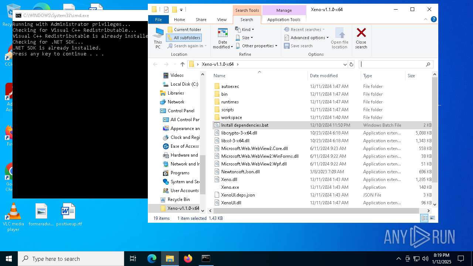
Task: Switch to large icons view layout
Action: (x=432, y=218)
